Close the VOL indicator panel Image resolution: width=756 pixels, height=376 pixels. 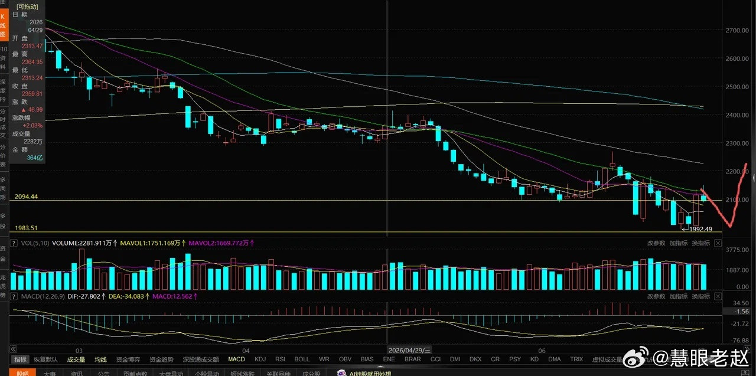(x=718, y=243)
